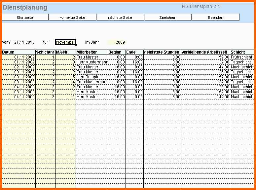The image size is (256, 190).
Task: Click MA-Nr. 4 in Frau Mustermann's row
Action: pyautogui.click(x=65, y=82)
